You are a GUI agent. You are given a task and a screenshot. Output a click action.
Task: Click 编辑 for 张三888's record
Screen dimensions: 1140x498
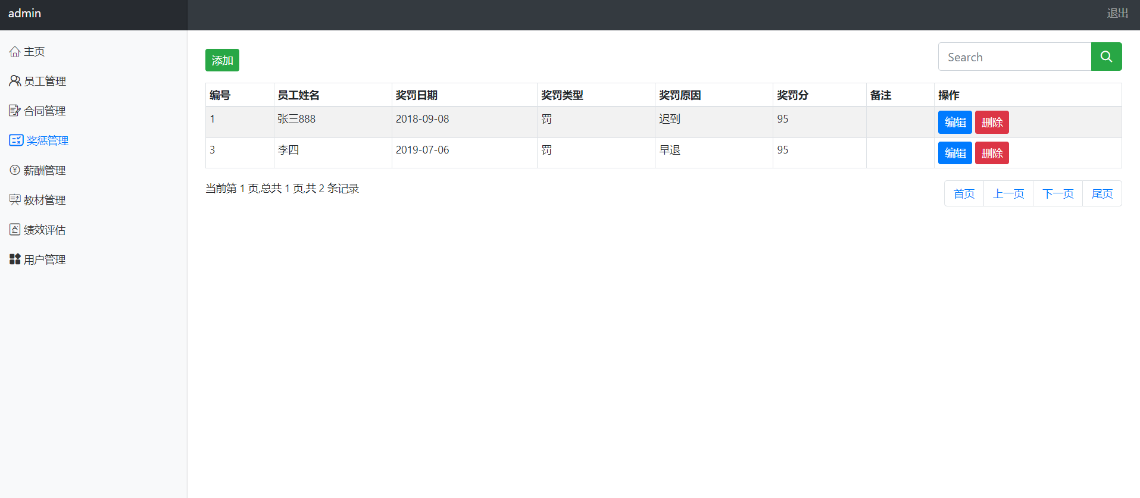955,122
